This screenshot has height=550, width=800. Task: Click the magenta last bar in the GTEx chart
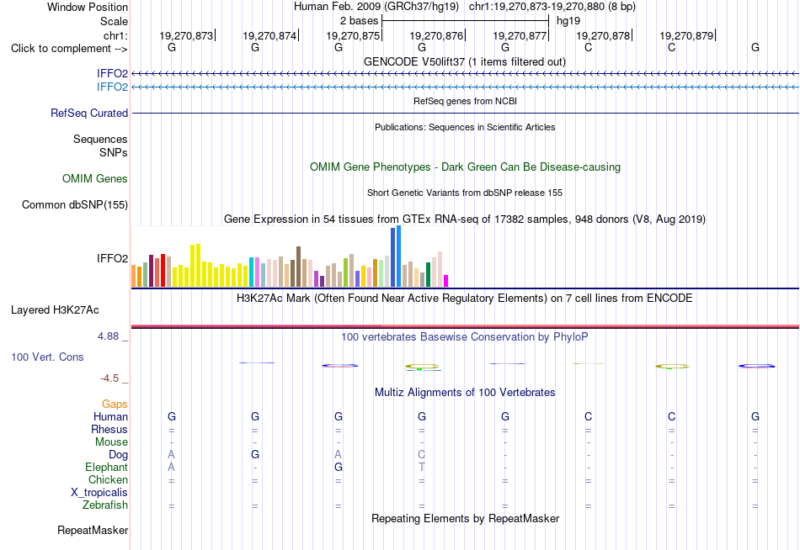446,281
